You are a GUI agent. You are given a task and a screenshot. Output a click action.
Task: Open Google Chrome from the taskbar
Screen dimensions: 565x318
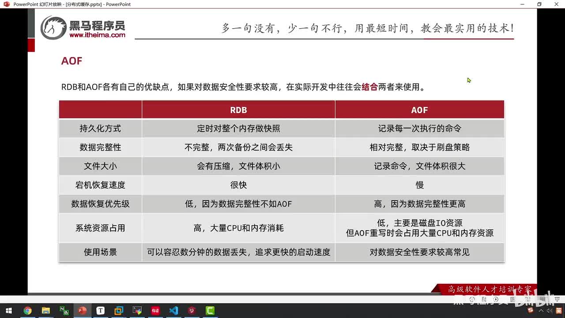27,310
